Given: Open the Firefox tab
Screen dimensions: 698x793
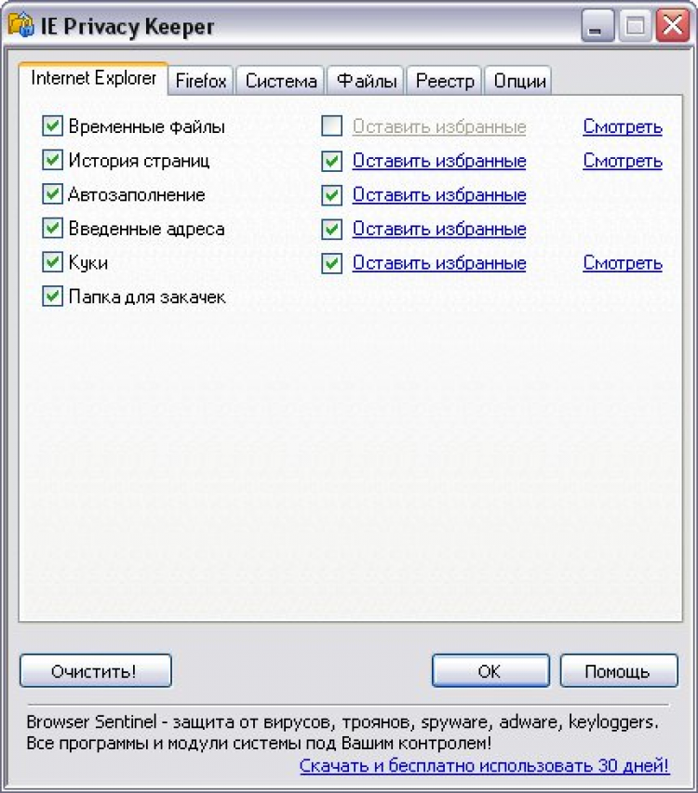Looking at the screenshot, I should pos(201,81).
